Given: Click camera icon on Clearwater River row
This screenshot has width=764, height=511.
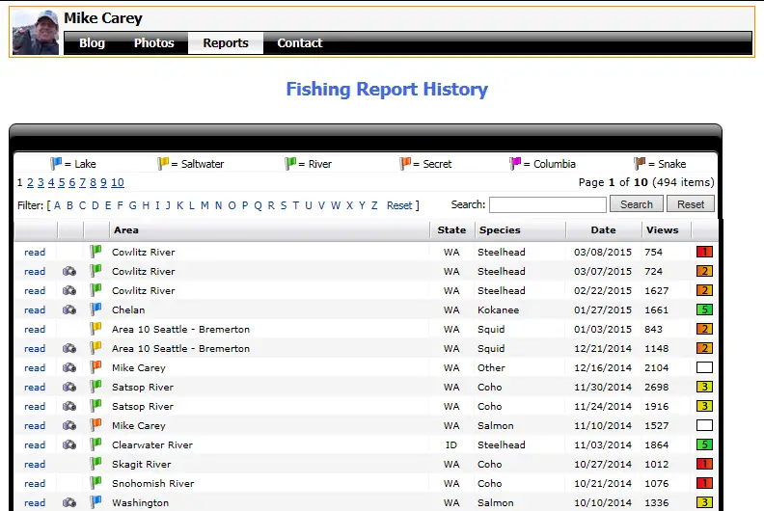Looking at the screenshot, I should click(69, 445).
